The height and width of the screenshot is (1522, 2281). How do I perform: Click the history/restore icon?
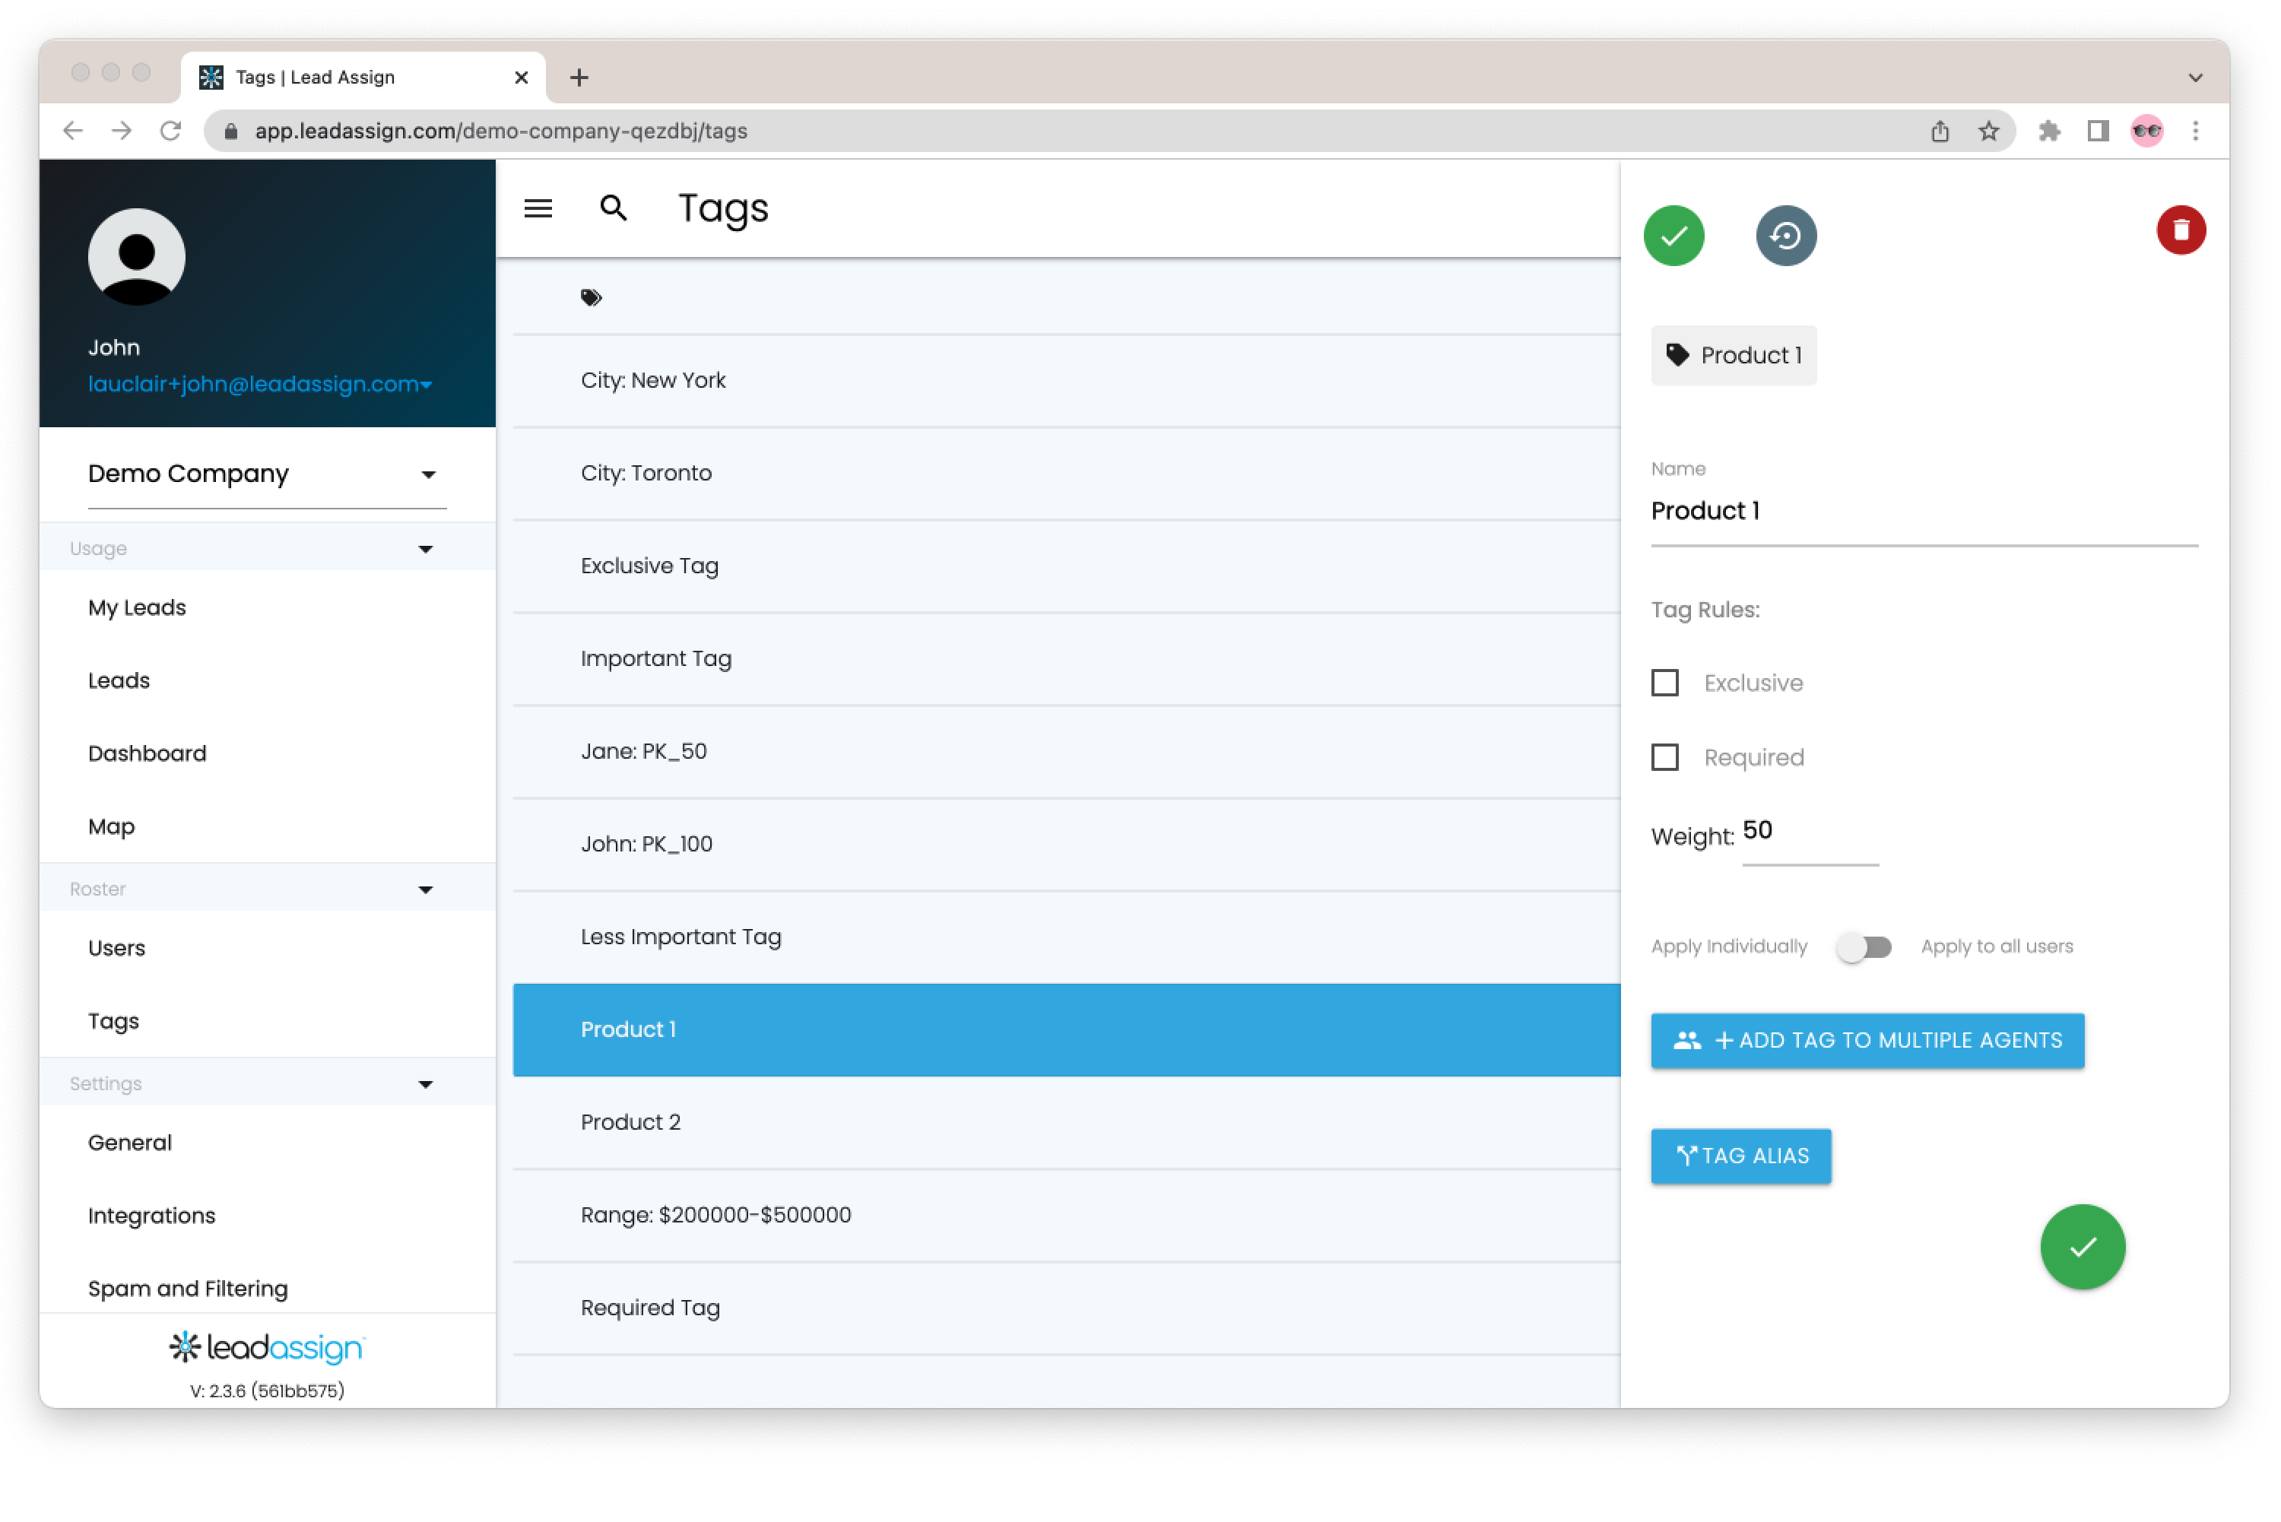1785,234
